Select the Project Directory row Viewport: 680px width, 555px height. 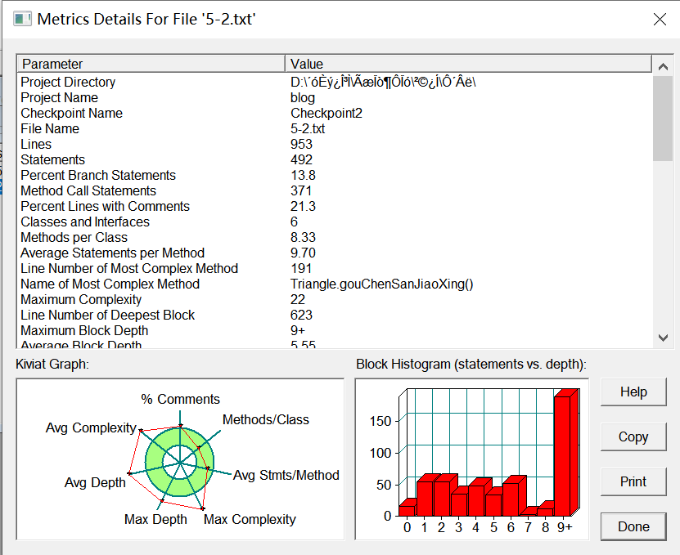click(334, 82)
